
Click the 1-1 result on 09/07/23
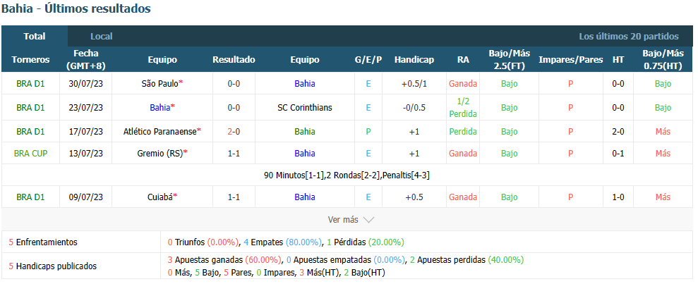tap(234, 197)
